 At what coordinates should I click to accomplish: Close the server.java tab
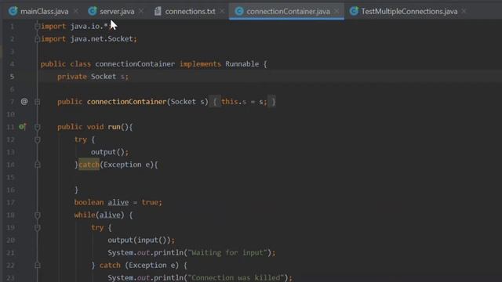point(141,12)
